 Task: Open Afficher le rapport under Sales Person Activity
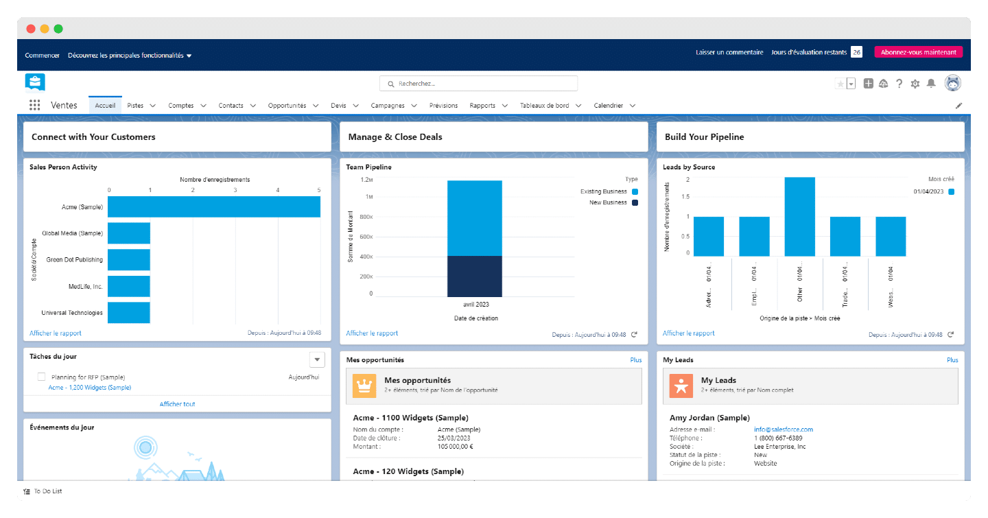click(56, 333)
